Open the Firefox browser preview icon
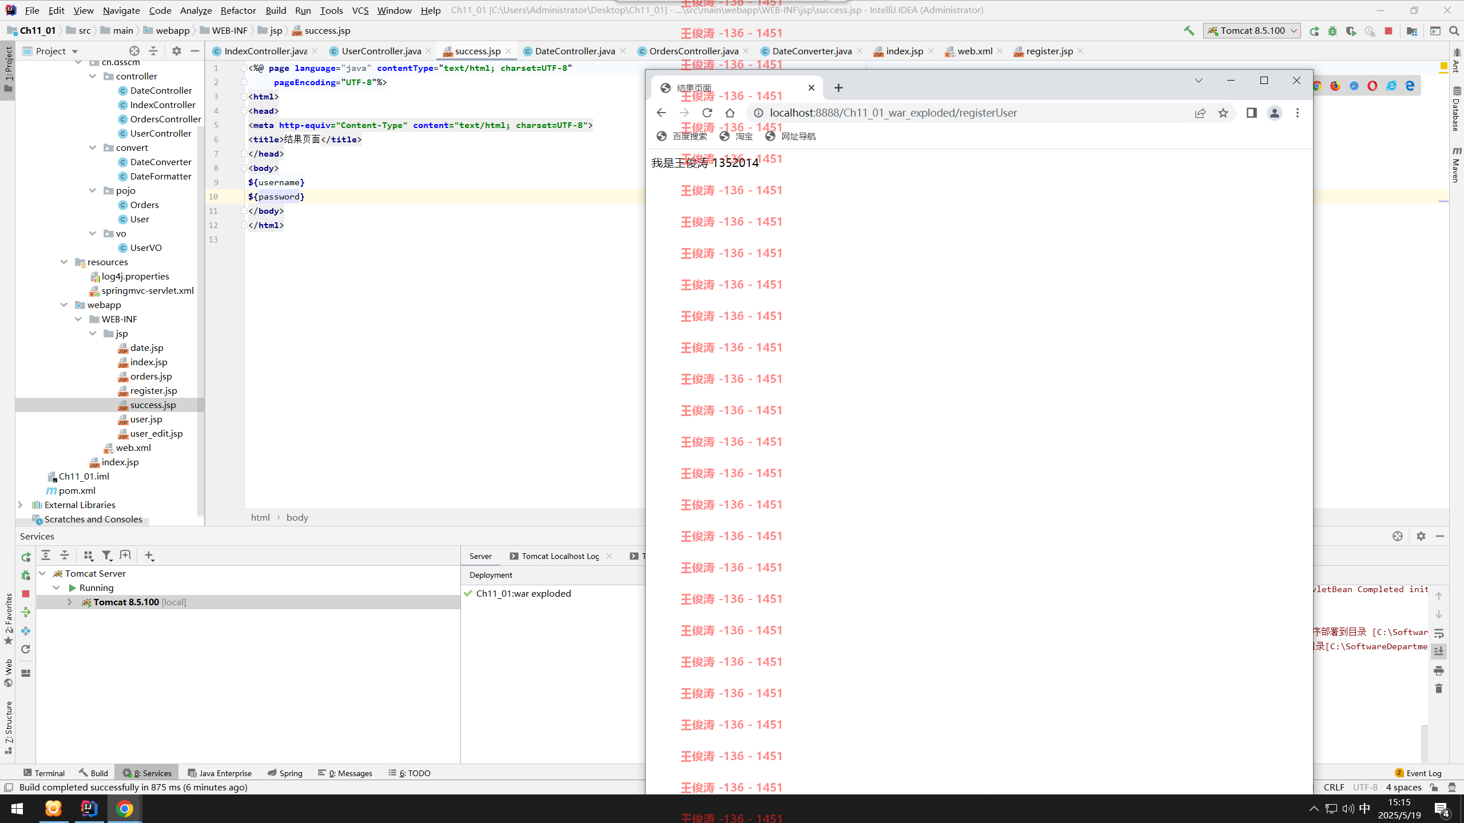The height and width of the screenshot is (823, 1464). [x=1335, y=86]
